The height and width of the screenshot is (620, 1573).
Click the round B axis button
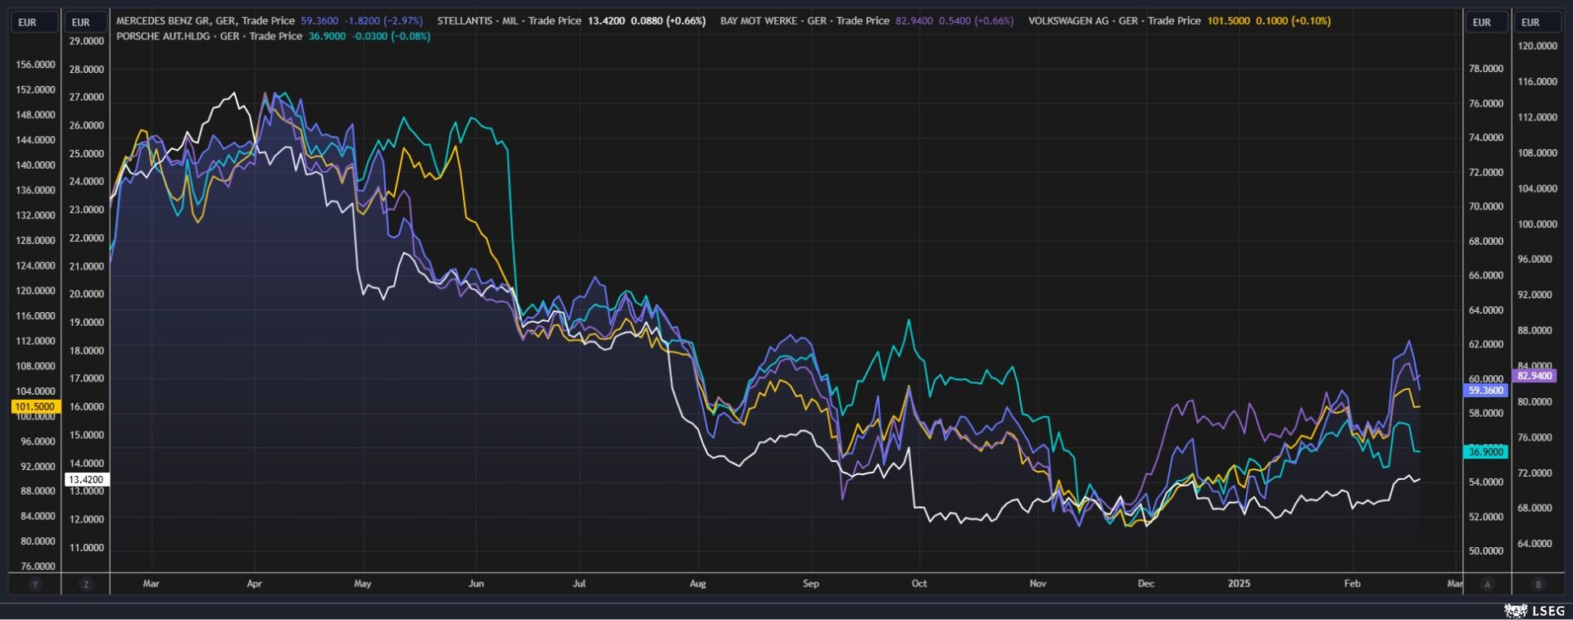(1538, 584)
